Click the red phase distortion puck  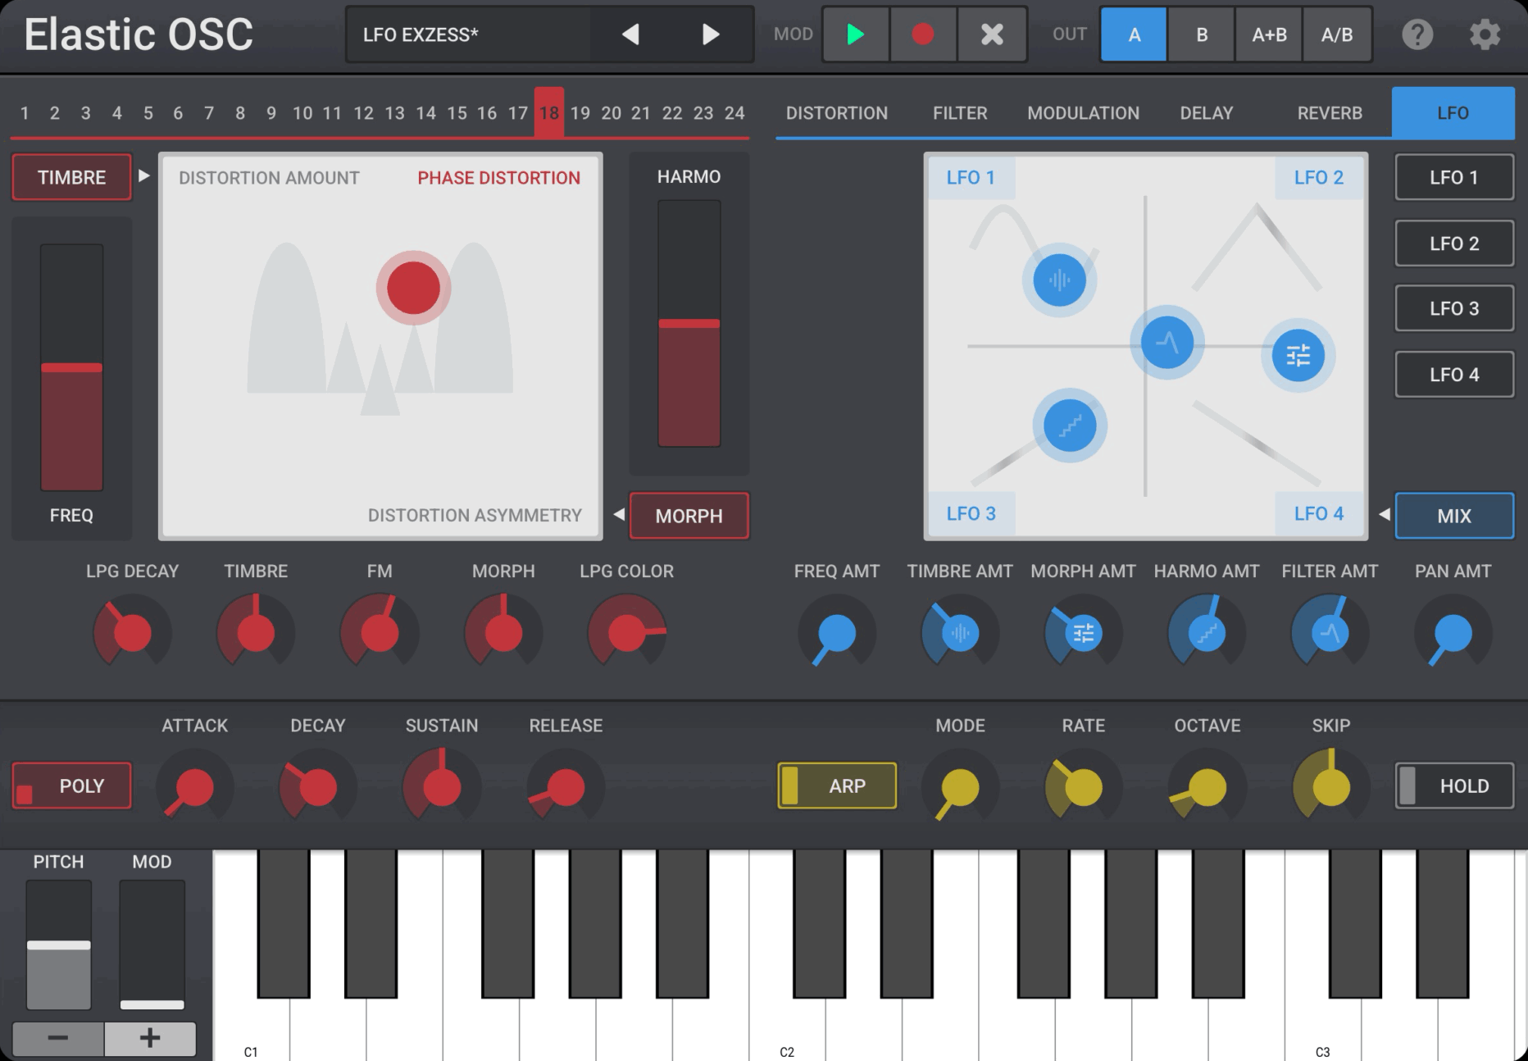click(x=413, y=288)
